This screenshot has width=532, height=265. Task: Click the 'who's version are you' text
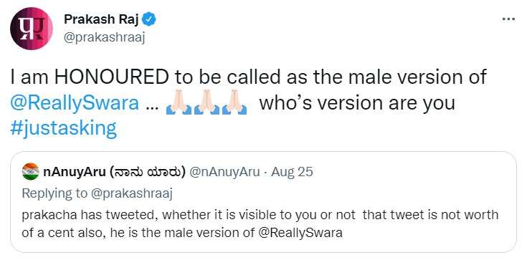pyautogui.click(x=357, y=103)
